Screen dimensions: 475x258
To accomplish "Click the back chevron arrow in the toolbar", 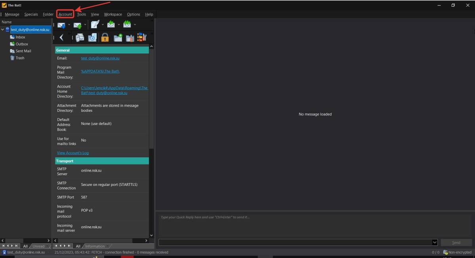I will pos(61,38).
